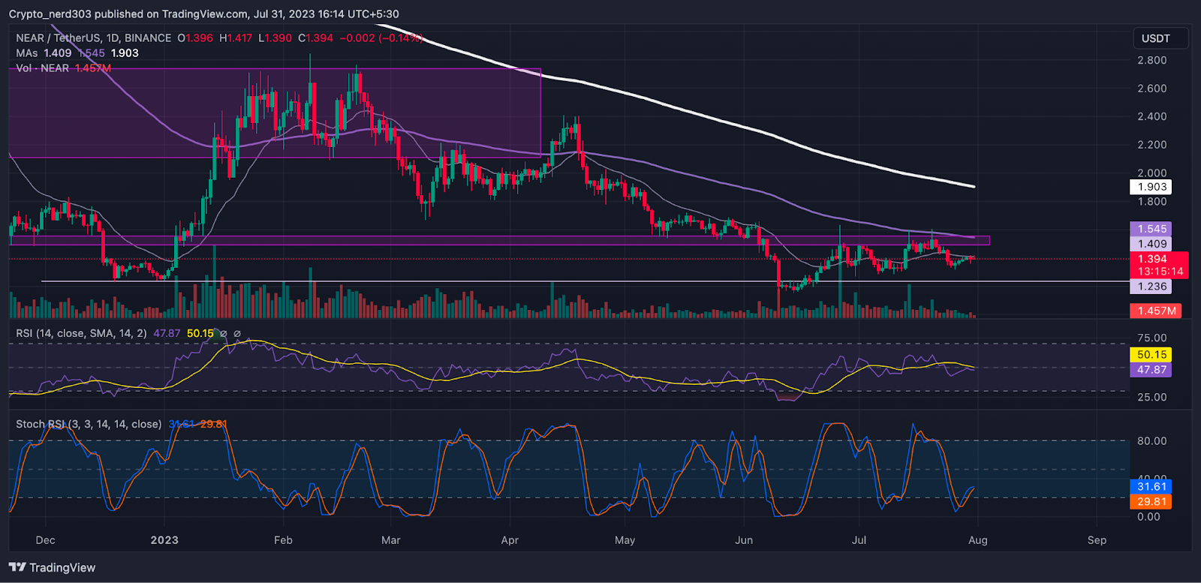Click the 75.00 RSI axis label

point(1152,338)
